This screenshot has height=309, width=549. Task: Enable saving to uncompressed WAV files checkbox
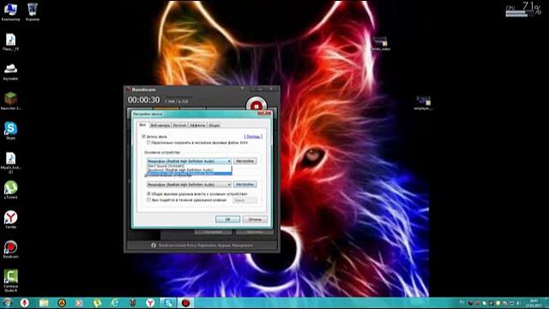pyautogui.click(x=148, y=142)
